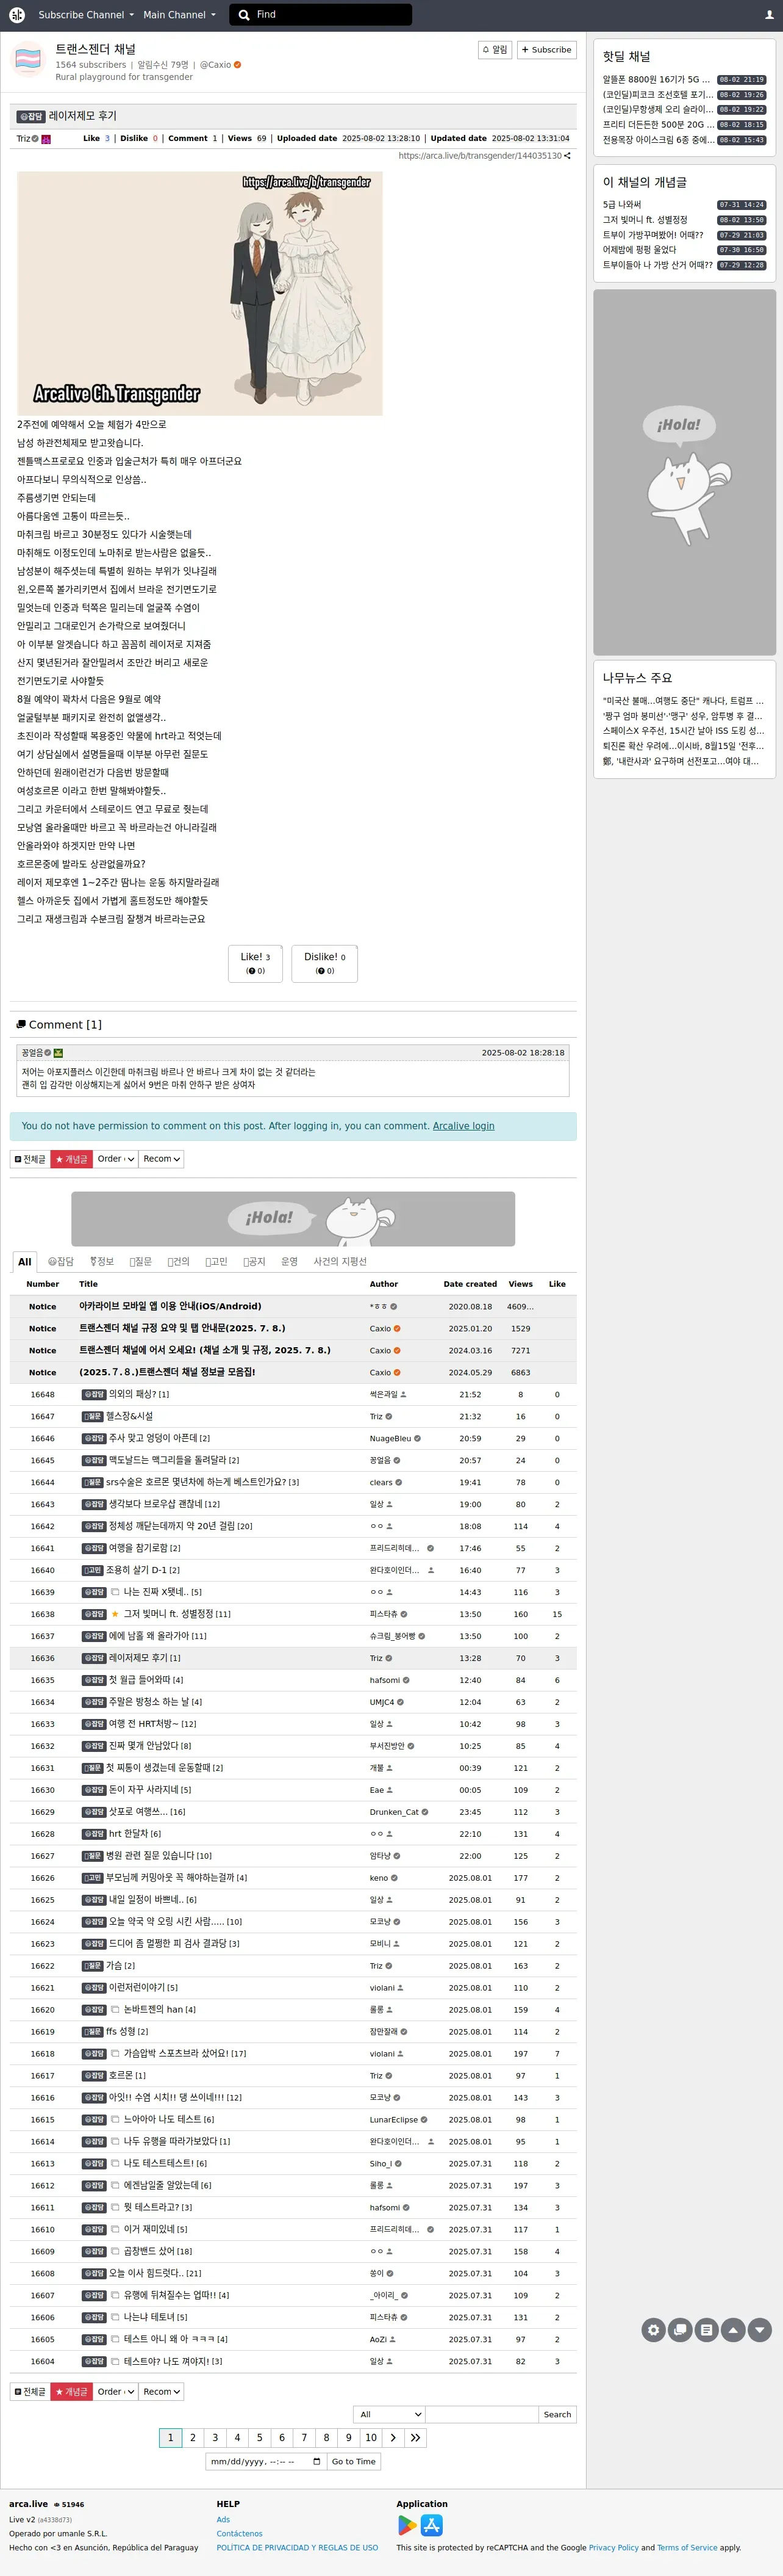This screenshot has width=783, height=2576.
Task: Click the Search button below the list
Action: click(x=557, y=2414)
